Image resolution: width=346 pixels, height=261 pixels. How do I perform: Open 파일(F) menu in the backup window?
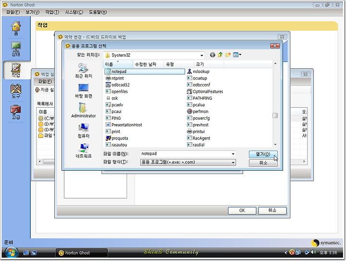pyautogui.click(x=45, y=82)
